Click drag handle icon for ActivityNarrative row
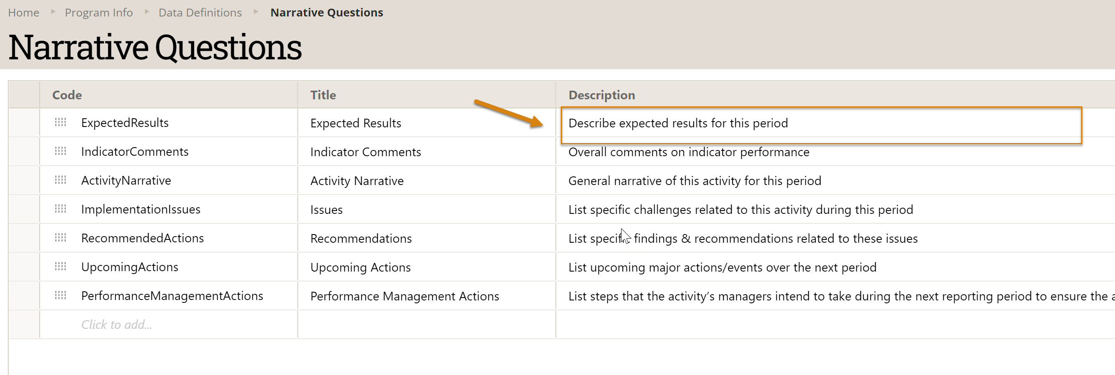Screen dimensions: 1115x375 (61, 180)
